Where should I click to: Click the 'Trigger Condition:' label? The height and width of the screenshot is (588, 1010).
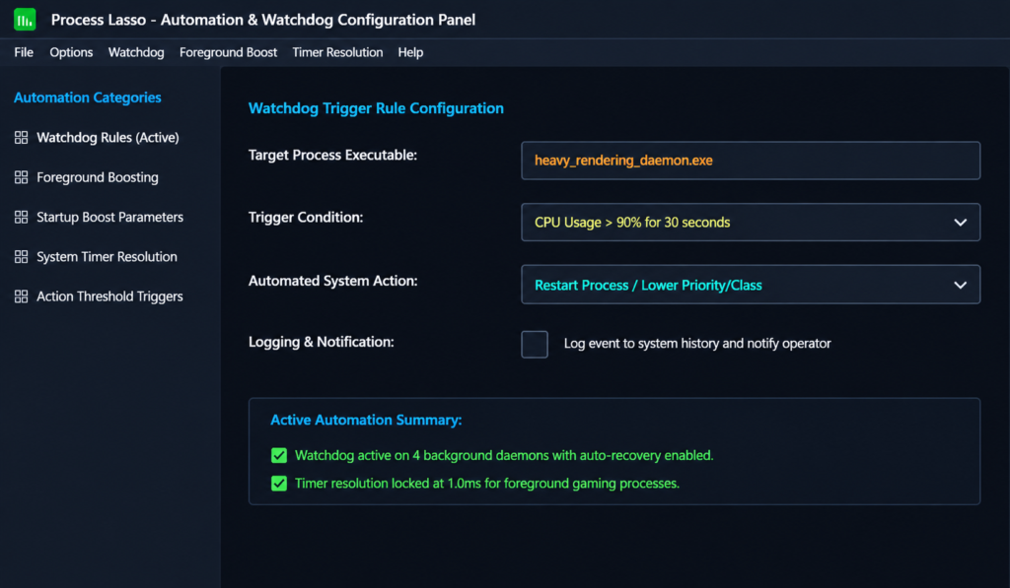point(306,218)
